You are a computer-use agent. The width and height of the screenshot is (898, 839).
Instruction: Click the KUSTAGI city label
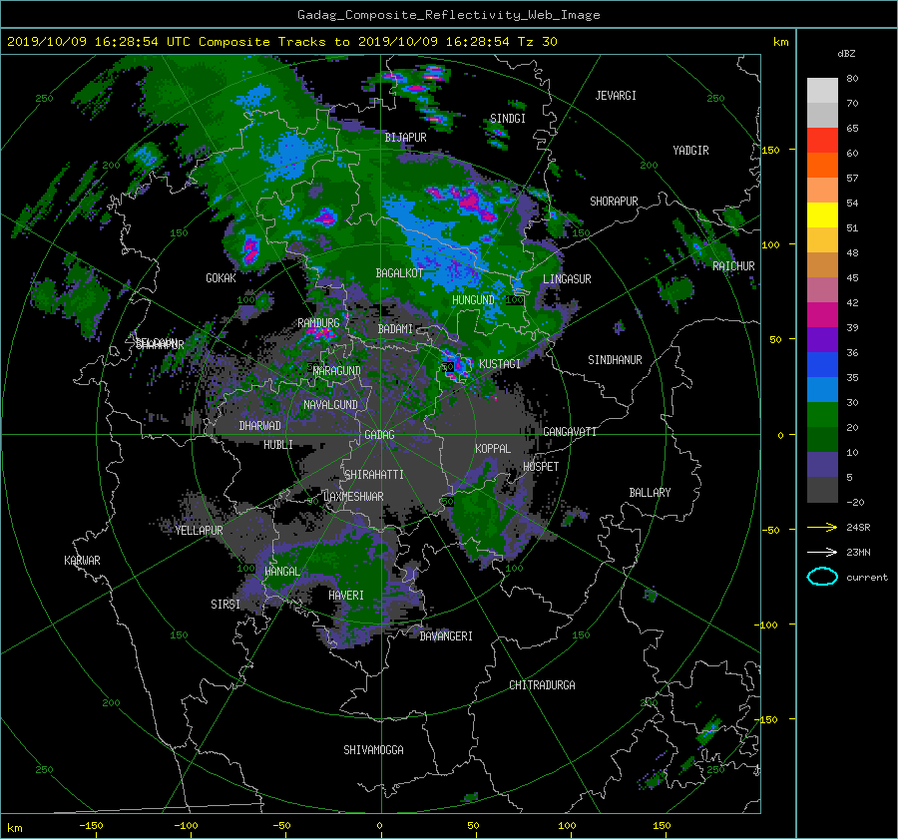[x=500, y=364]
